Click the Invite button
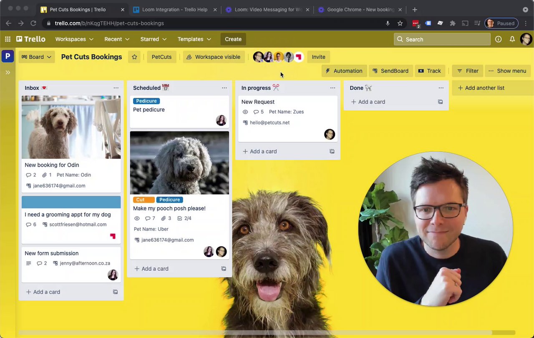Image resolution: width=534 pixels, height=338 pixels. 318,57
